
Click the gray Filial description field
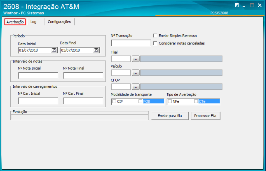click(x=181, y=59)
